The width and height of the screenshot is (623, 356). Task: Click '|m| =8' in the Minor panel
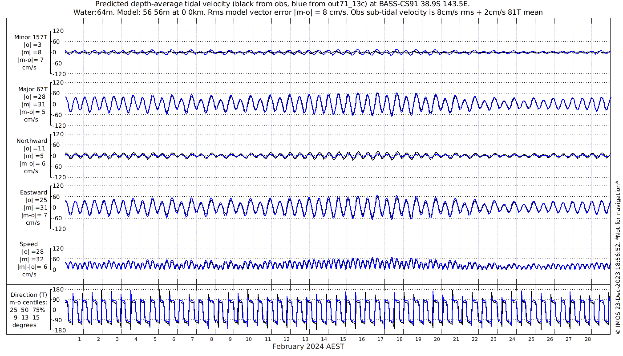pos(33,53)
